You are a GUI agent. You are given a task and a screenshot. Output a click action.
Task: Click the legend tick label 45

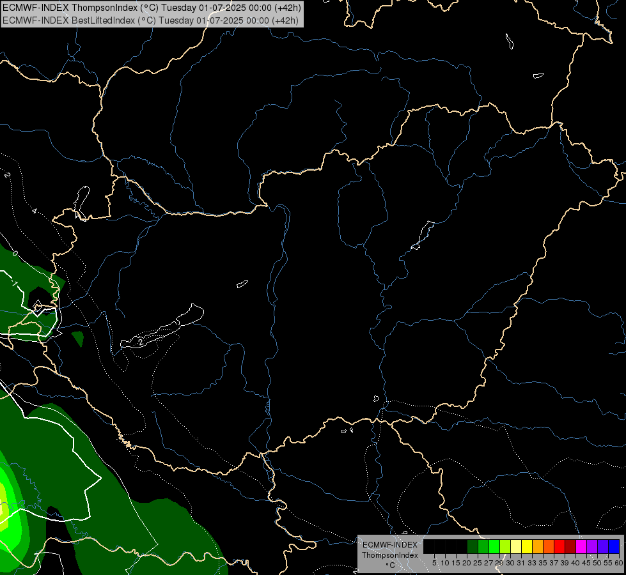click(x=586, y=563)
